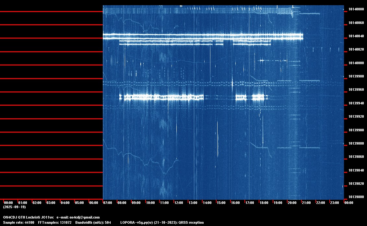Click the Sample rate: 44100 text
367x226 pixels.
pos(18,222)
